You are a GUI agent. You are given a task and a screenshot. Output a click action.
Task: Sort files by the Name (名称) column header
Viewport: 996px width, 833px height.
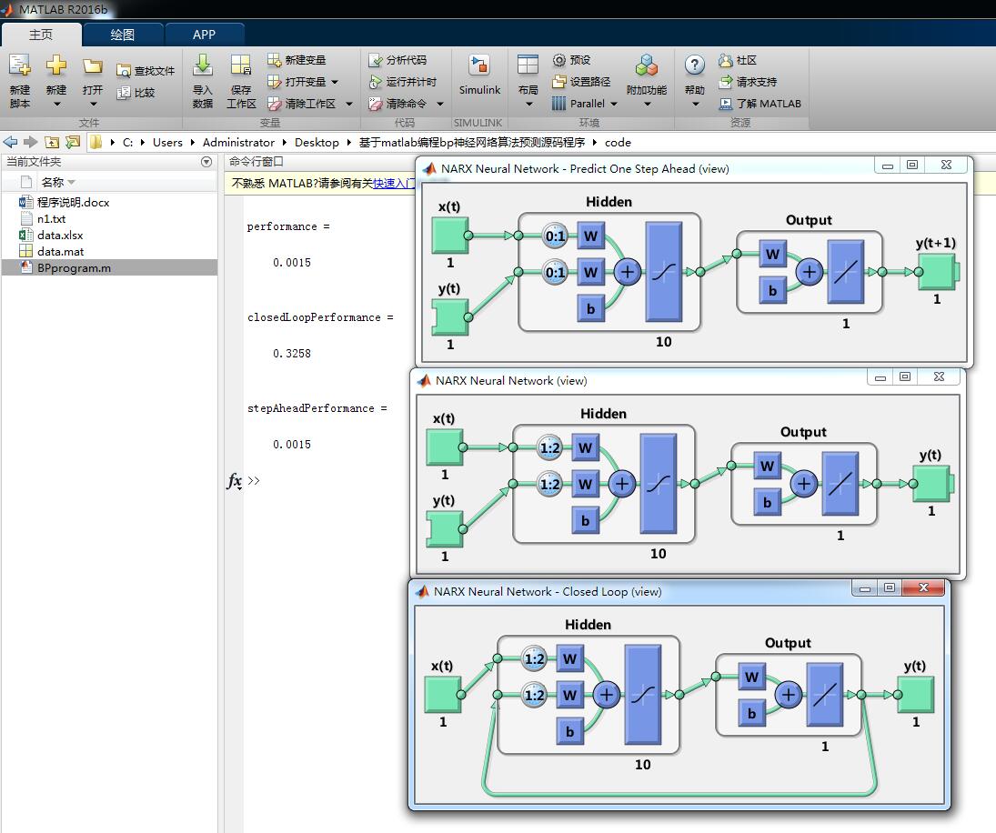[53, 182]
